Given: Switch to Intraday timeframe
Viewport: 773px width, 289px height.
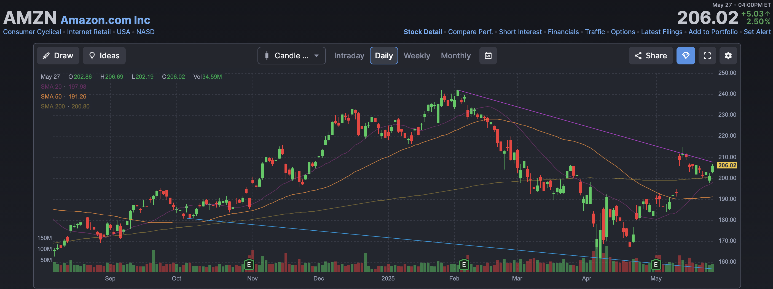Looking at the screenshot, I should (x=349, y=56).
